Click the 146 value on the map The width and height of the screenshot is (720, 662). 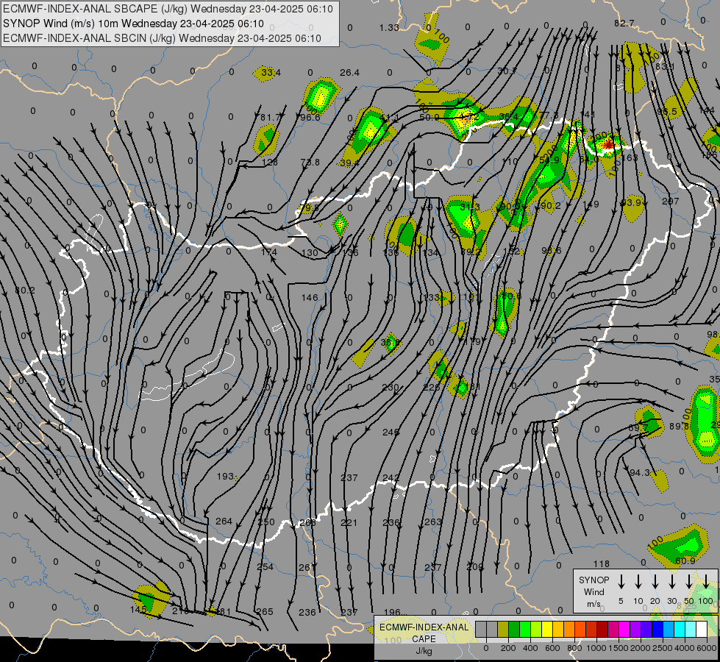click(x=310, y=297)
